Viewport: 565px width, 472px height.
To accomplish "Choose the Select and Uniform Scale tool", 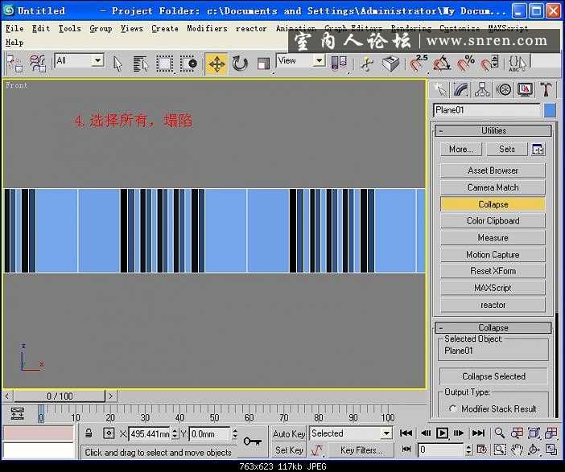I will click(x=264, y=64).
